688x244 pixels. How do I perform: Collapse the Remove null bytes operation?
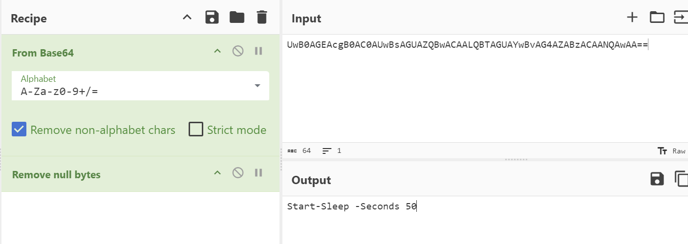[x=217, y=173]
